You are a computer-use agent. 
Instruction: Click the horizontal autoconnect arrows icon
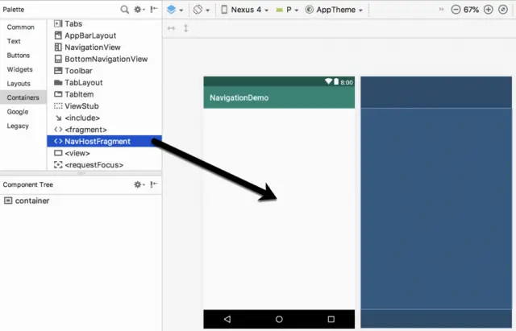[171, 28]
